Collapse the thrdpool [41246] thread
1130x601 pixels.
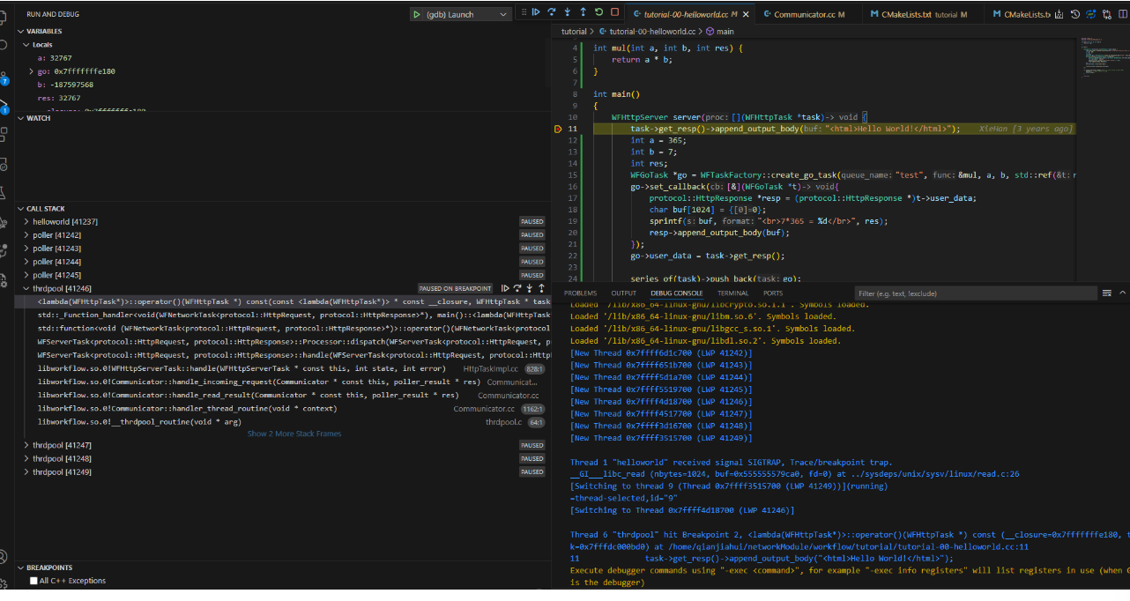point(26,288)
